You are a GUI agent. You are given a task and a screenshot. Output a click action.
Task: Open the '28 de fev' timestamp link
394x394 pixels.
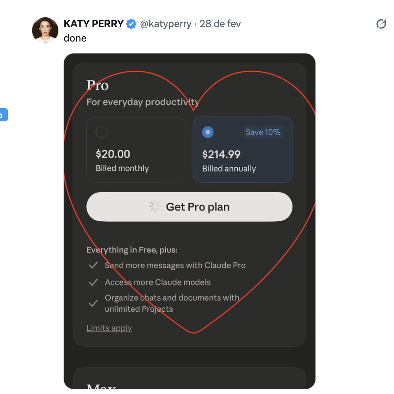pyautogui.click(x=220, y=24)
